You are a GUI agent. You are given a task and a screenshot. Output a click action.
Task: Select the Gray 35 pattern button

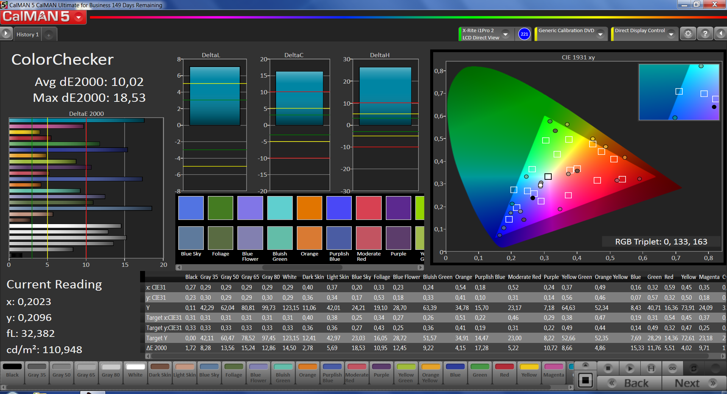point(37,373)
